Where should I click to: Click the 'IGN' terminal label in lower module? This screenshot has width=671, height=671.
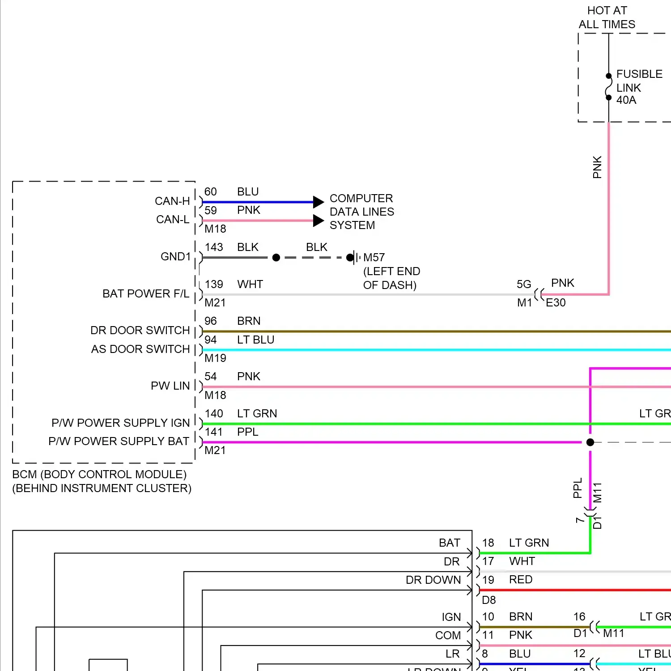click(451, 617)
